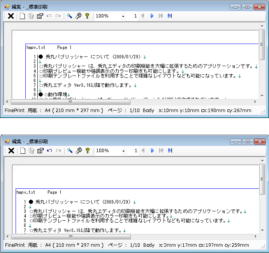Open properties icon in lower window toolbar

tap(40, 151)
